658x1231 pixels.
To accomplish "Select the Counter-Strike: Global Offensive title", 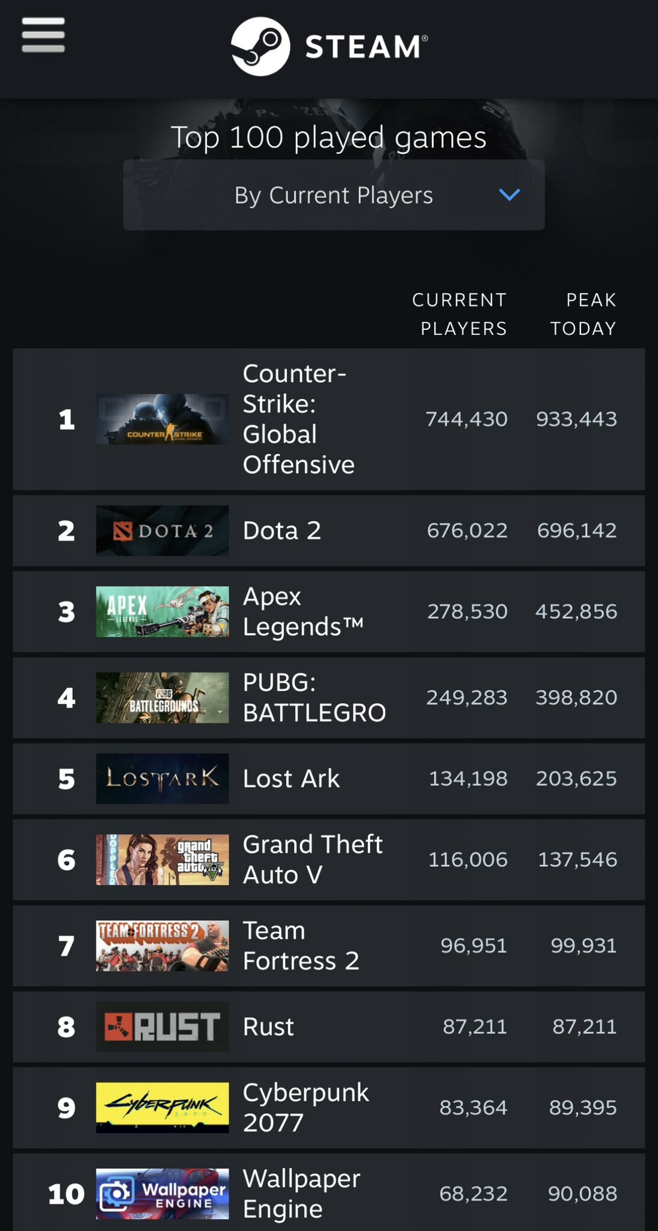I will [299, 419].
